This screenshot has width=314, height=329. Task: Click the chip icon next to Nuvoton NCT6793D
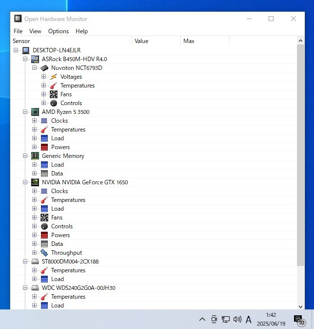pyautogui.click(x=44, y=68)
